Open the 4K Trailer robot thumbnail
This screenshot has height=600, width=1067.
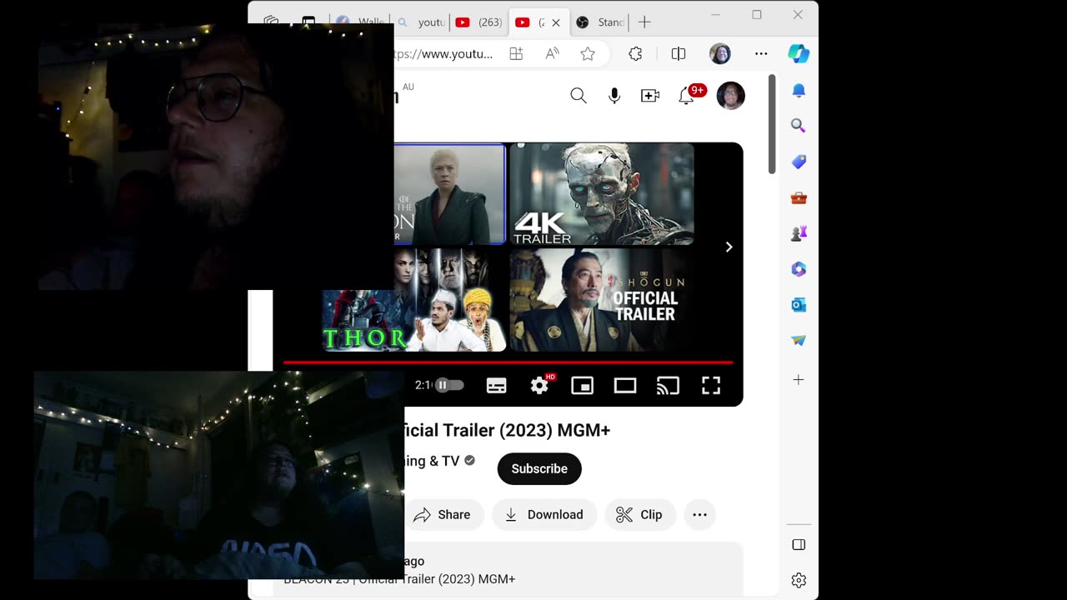point(602,193)
